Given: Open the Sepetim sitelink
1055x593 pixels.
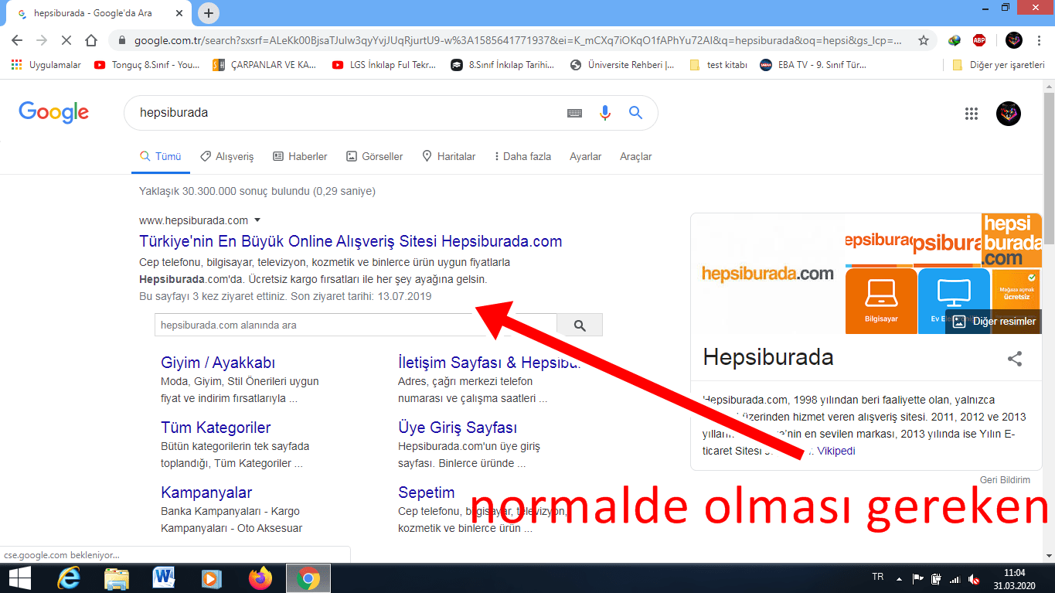Looking at the screenshot, I should tap(427, 492).
